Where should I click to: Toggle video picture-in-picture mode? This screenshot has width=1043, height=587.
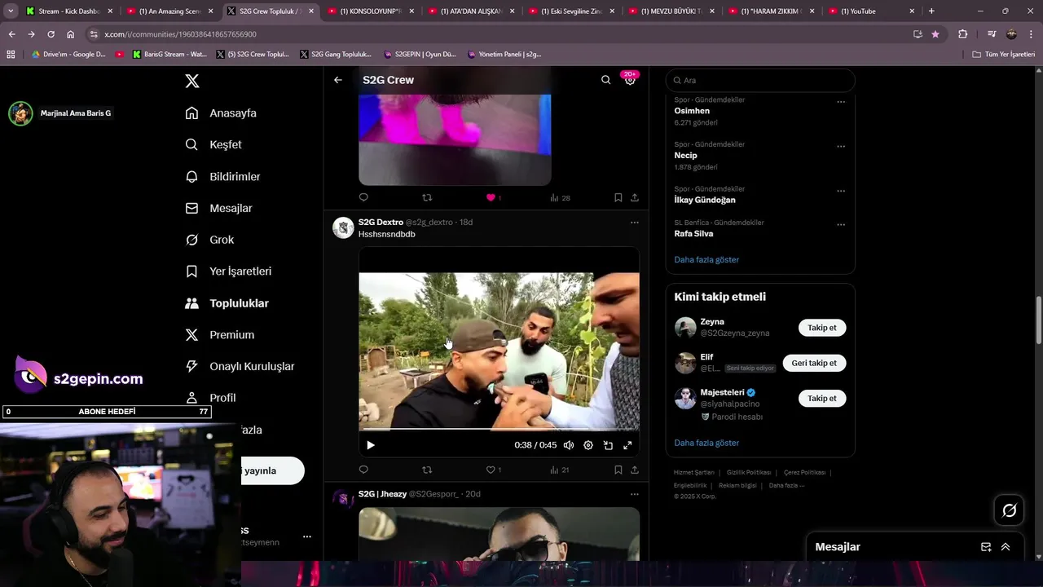click(x=608, y=445)
